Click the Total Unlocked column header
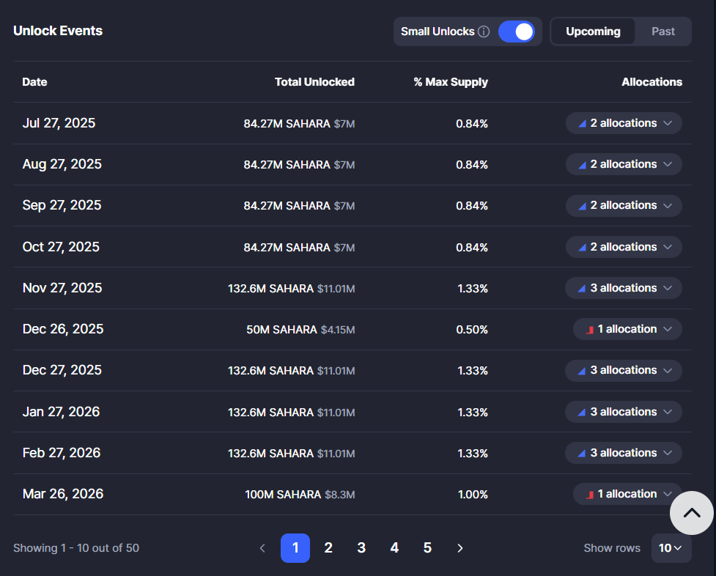This screenshot has height=576, width=716. [x=314, y=82]
